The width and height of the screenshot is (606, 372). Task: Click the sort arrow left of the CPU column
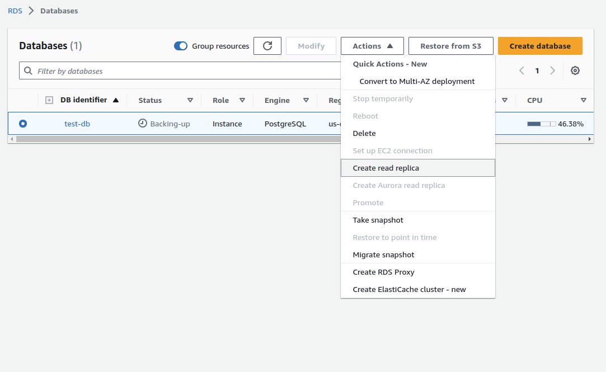click(x=505, y=100)
